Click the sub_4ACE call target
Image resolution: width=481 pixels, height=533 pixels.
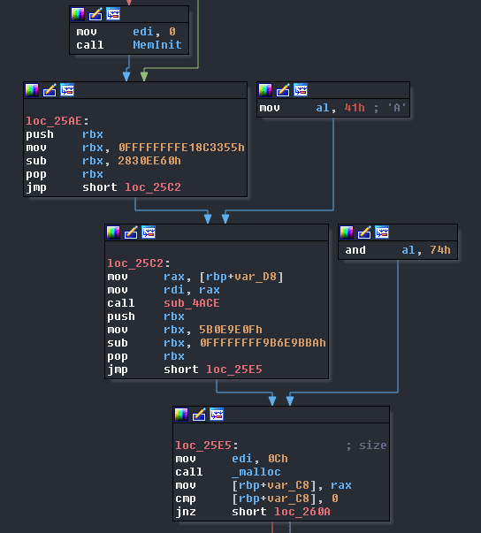pyautogui.click(x=192, y=303)
